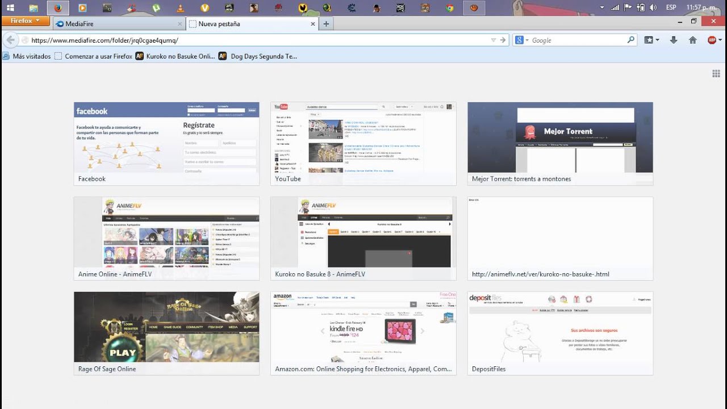Open the Amazon.com shopping tile

(363, 333)
